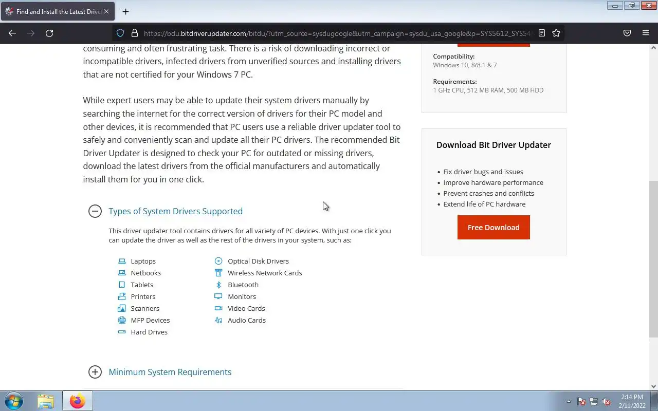Click the Monitors icon

click(218, 296)
